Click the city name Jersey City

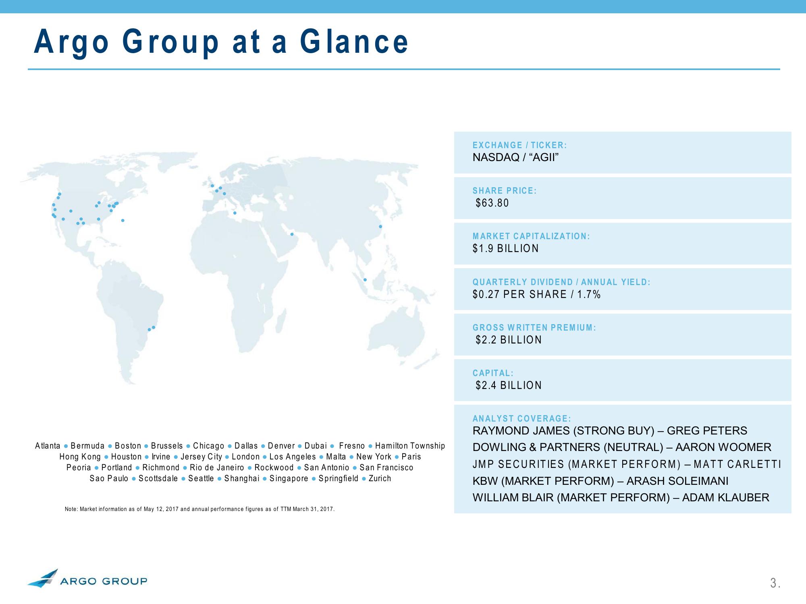(x=201, y=457)
